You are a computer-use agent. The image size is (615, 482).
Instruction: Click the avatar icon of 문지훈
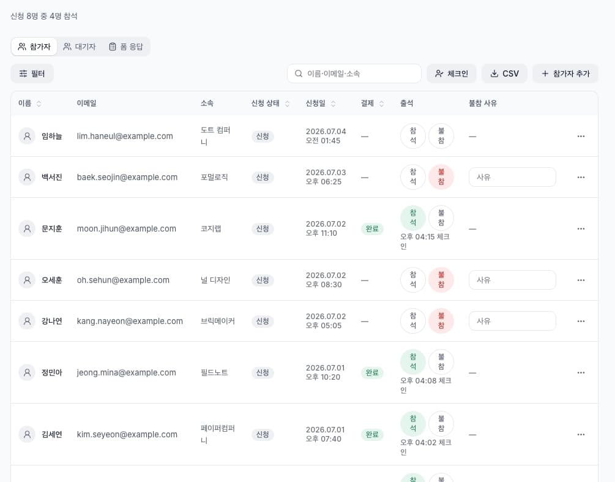click(x=27, y=228)
